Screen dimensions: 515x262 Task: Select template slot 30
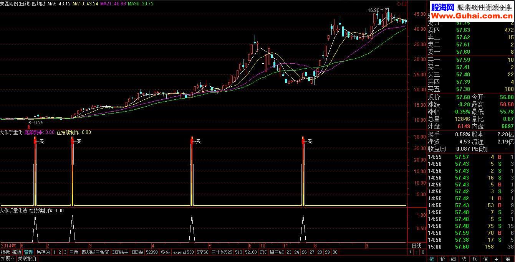point(335,252)
